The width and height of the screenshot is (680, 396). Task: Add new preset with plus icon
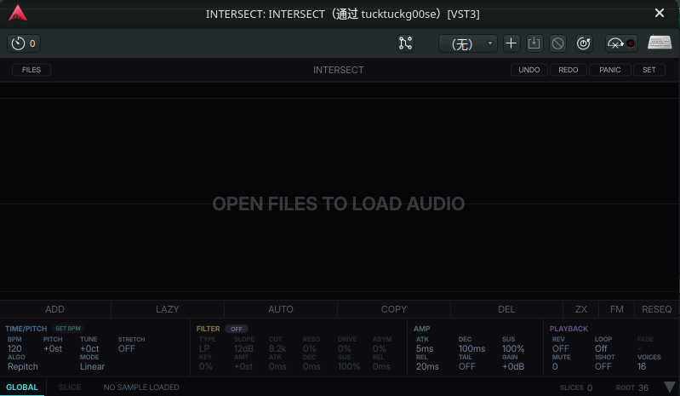coord(511,43)
